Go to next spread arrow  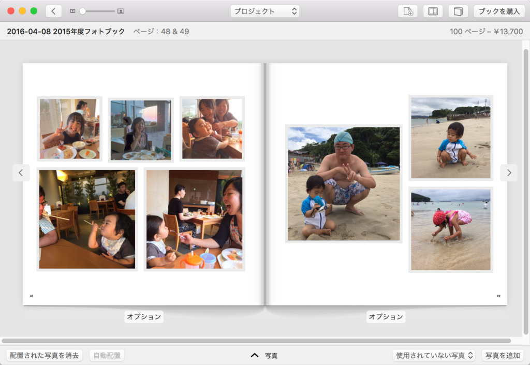(509, 173)
